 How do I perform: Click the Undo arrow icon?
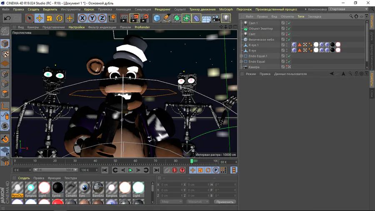[x=7, y=18]
